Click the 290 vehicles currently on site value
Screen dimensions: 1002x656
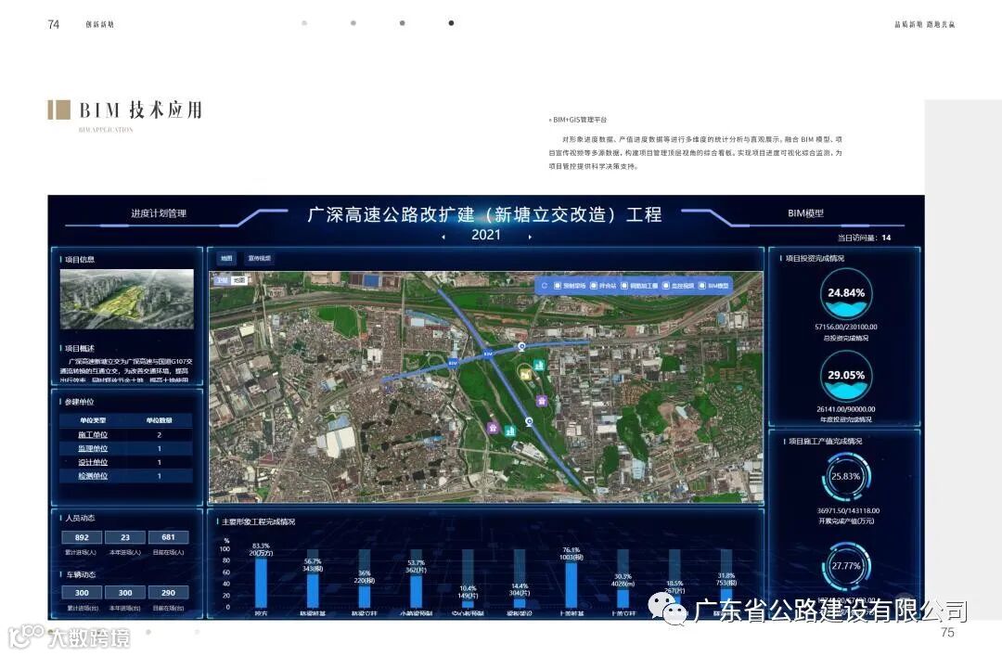(168, 593)
